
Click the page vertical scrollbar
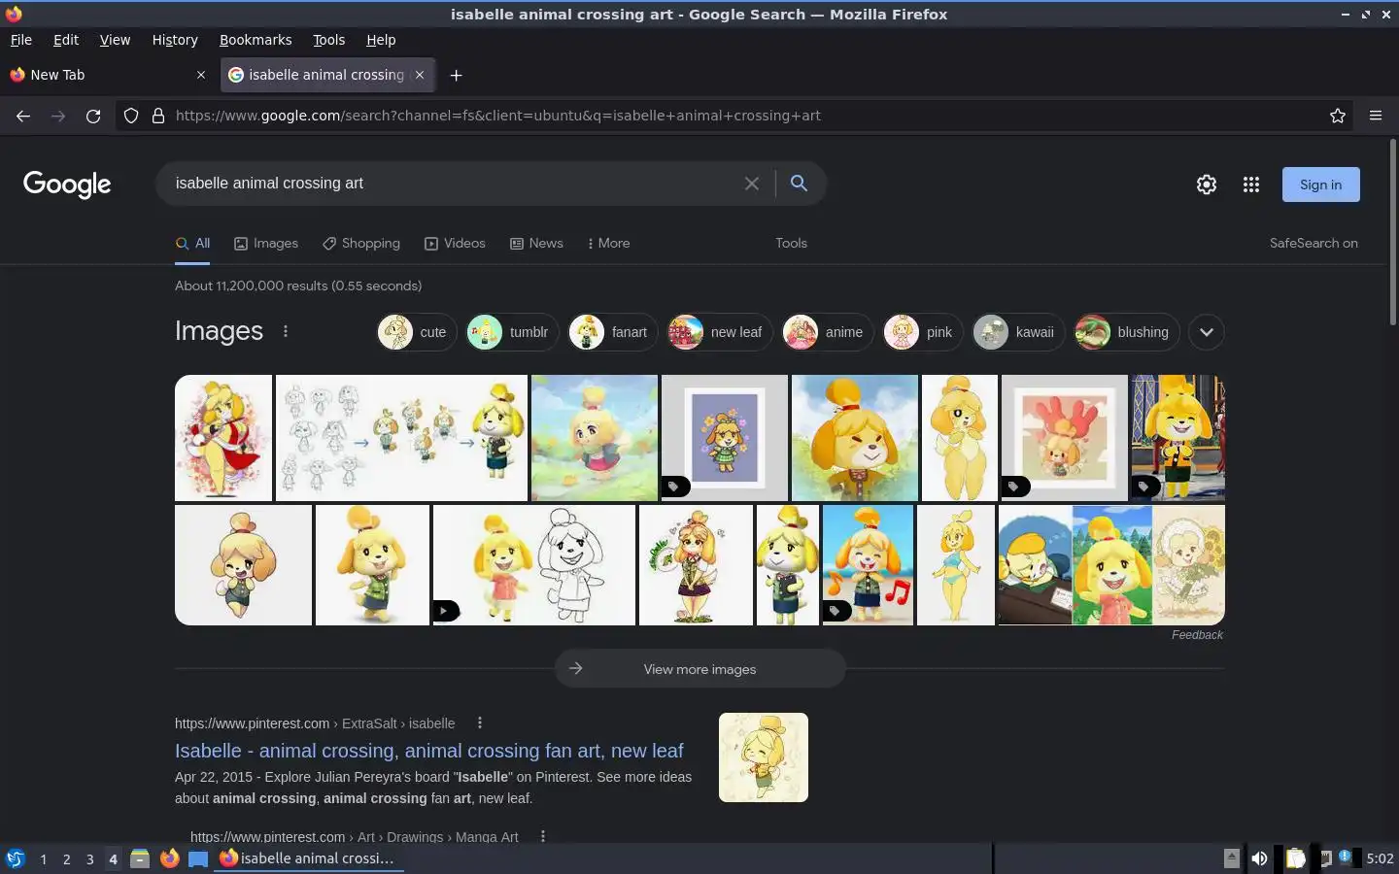click(x=1392, y=233)
